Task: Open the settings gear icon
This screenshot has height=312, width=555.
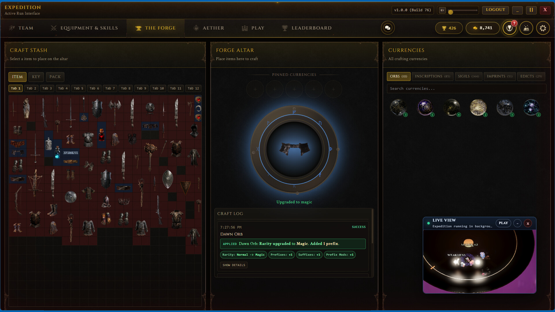Action: [543, 28]
